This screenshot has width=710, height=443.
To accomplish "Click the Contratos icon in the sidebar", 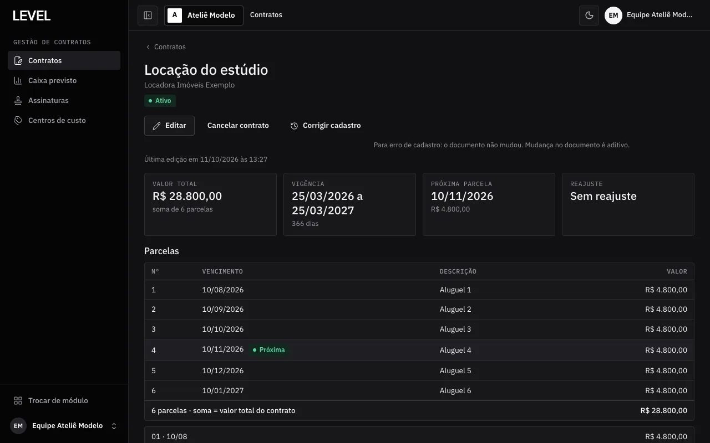I will 18,61.
